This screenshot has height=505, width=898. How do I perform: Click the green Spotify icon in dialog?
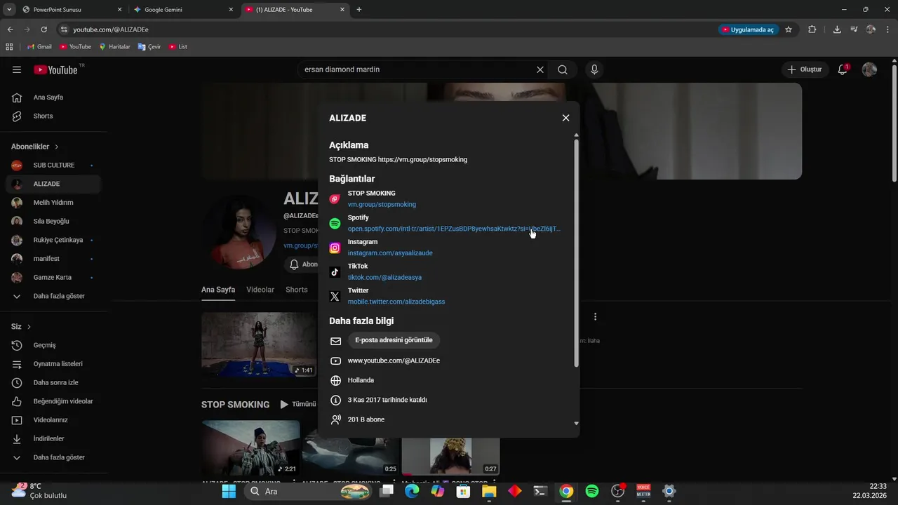[335, 224]
